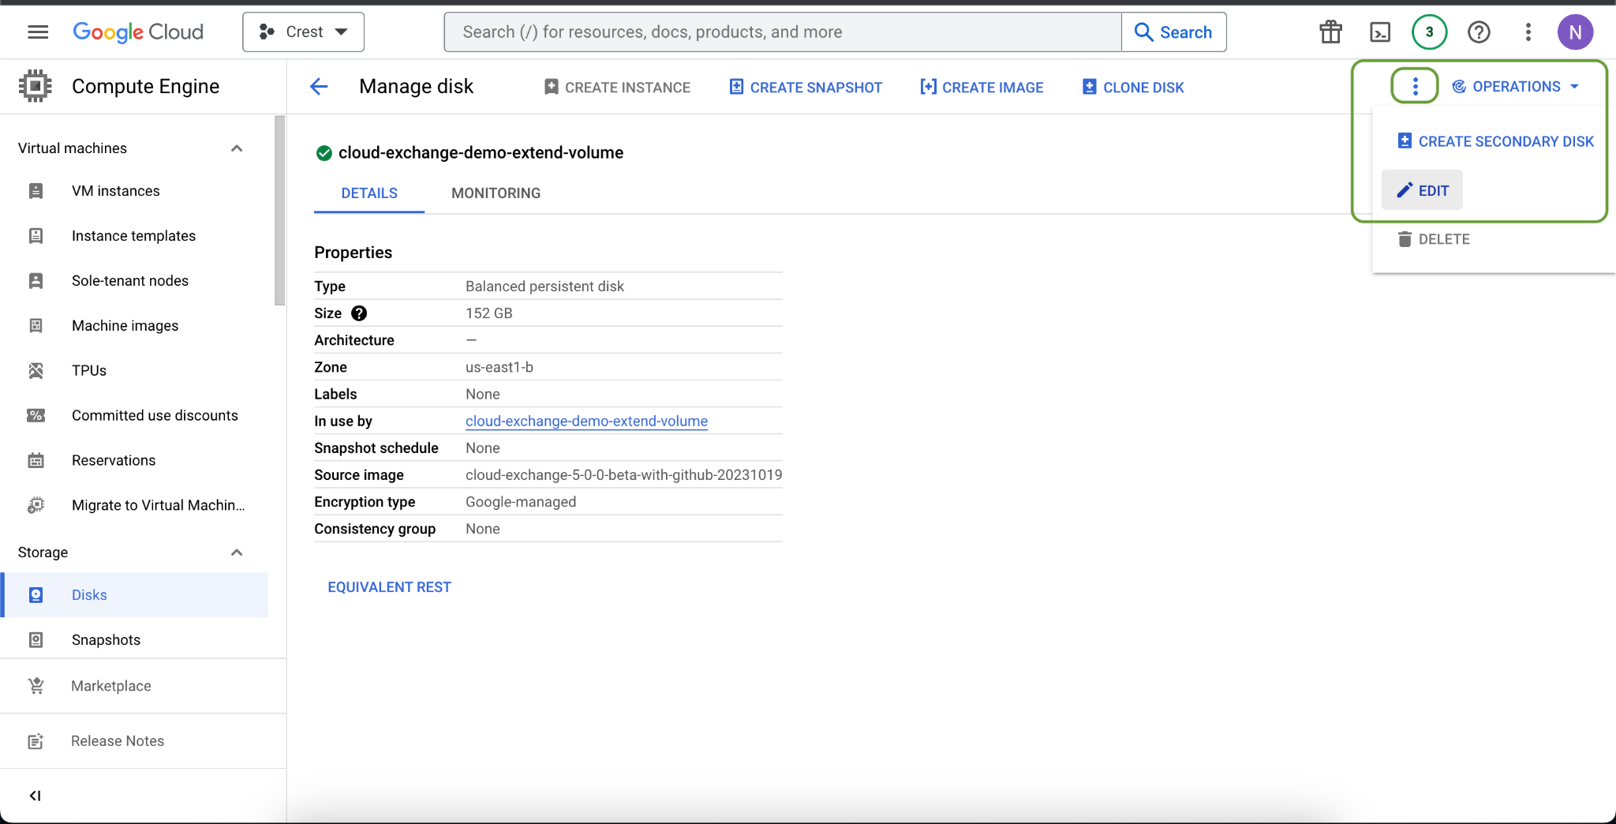
Task: Click the Google Cloud logo
Action: [138, 32]
